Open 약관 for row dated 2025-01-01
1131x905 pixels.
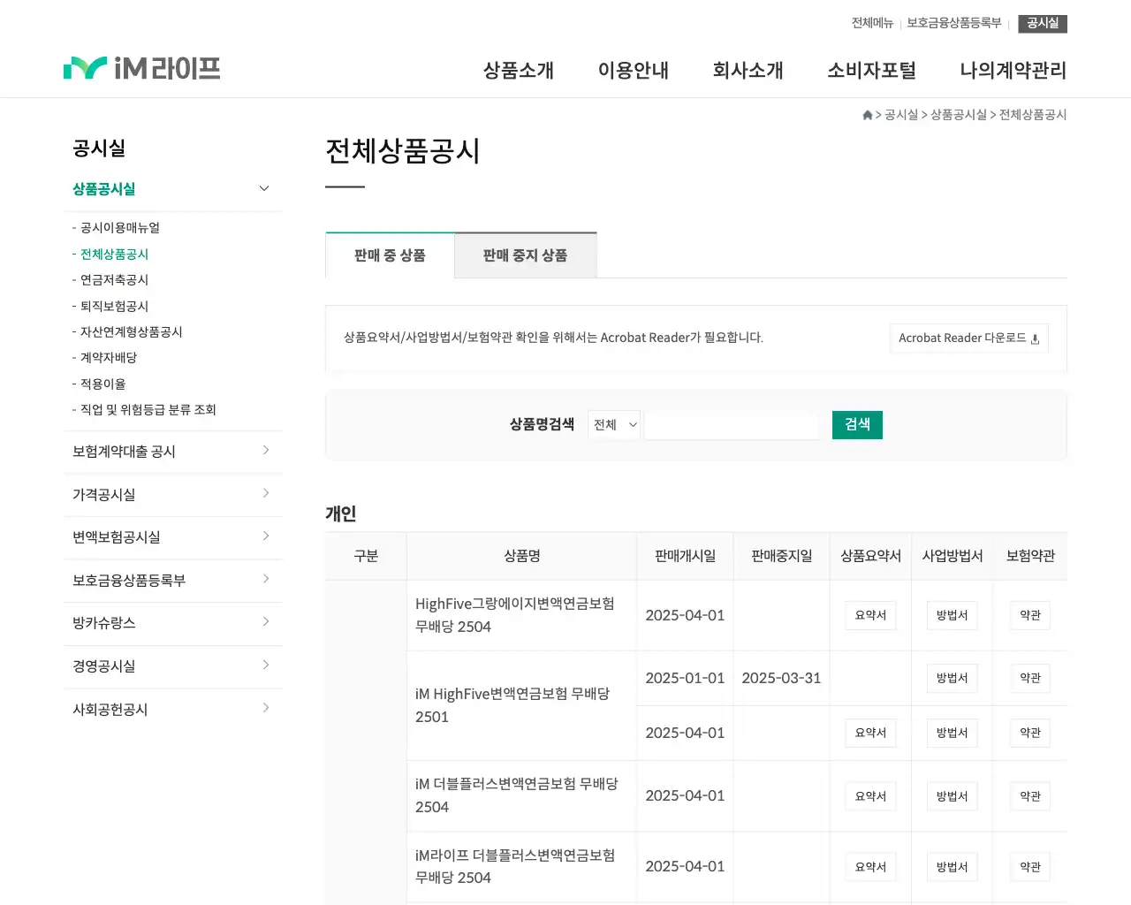click(x=1030, y=678)
